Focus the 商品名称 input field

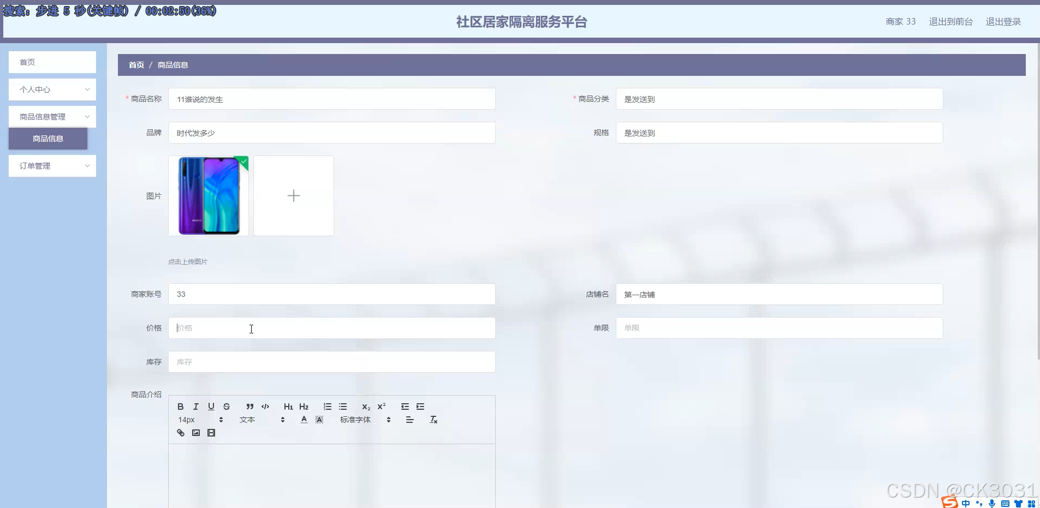[x=332, y=99]
